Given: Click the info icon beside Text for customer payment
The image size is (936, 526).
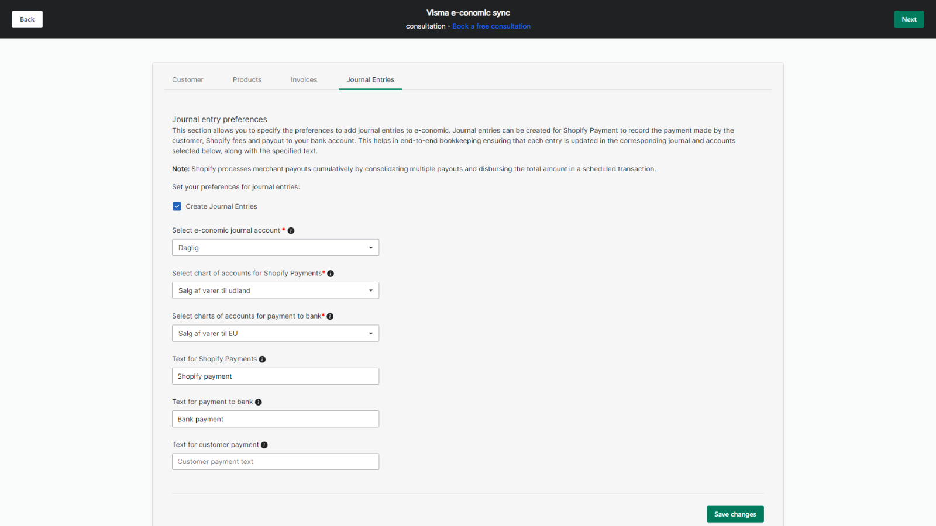Looking at the screenshot, I should (264, 445).
